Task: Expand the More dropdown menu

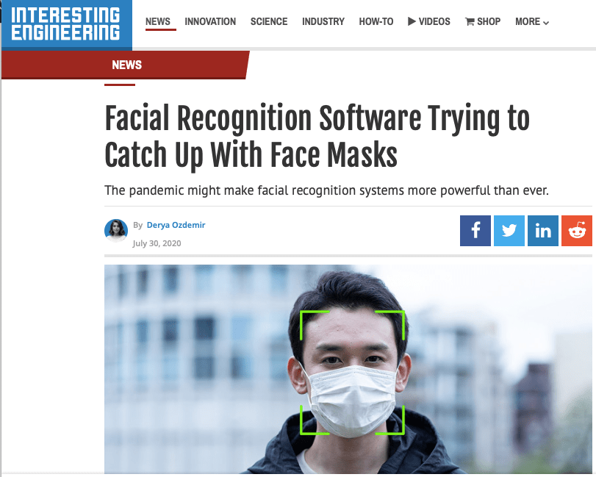Action: point(532,21)
